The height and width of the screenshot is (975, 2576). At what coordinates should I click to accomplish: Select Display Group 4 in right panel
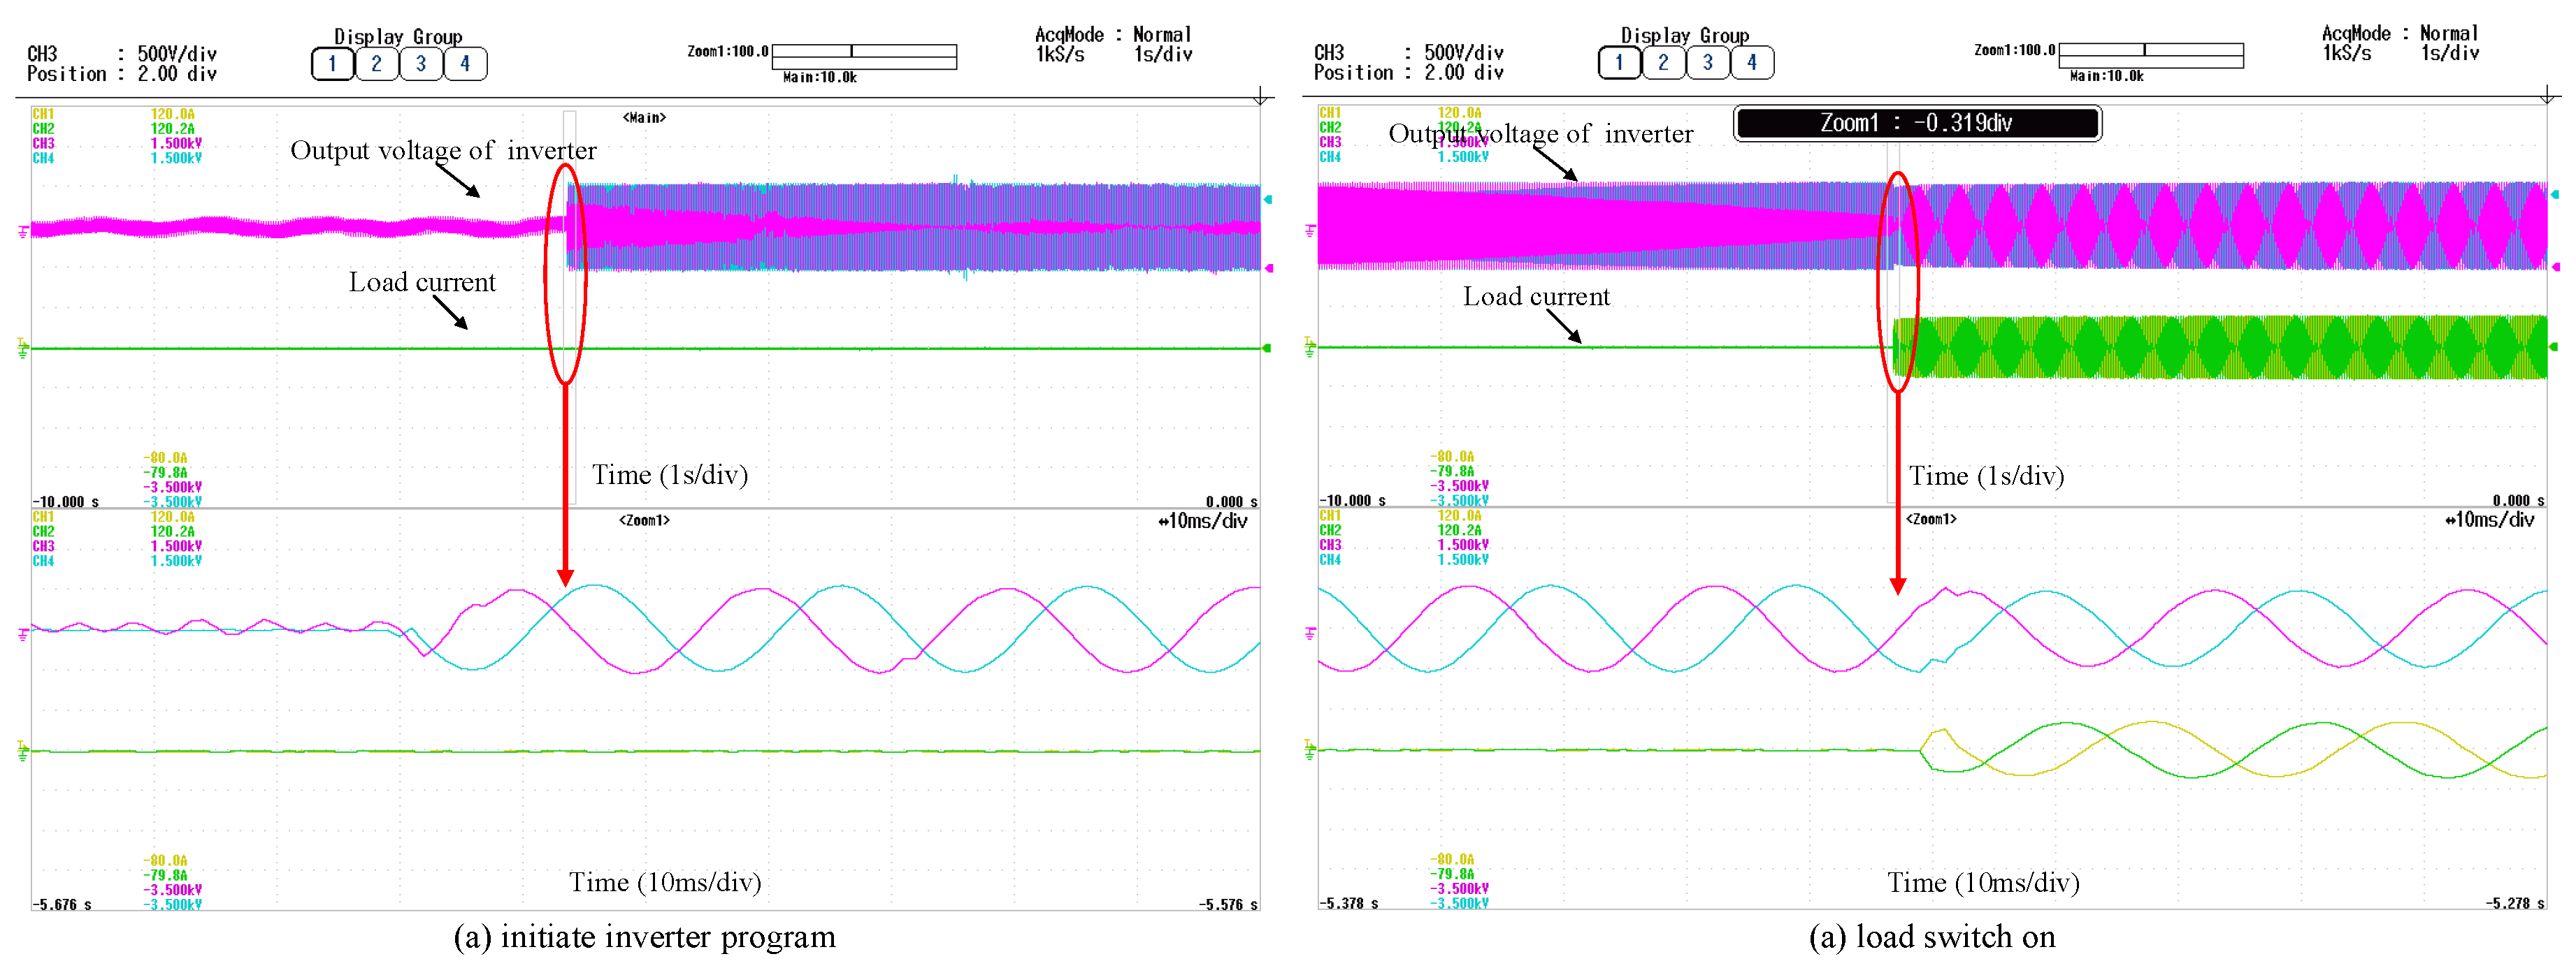pos(1752,63)
